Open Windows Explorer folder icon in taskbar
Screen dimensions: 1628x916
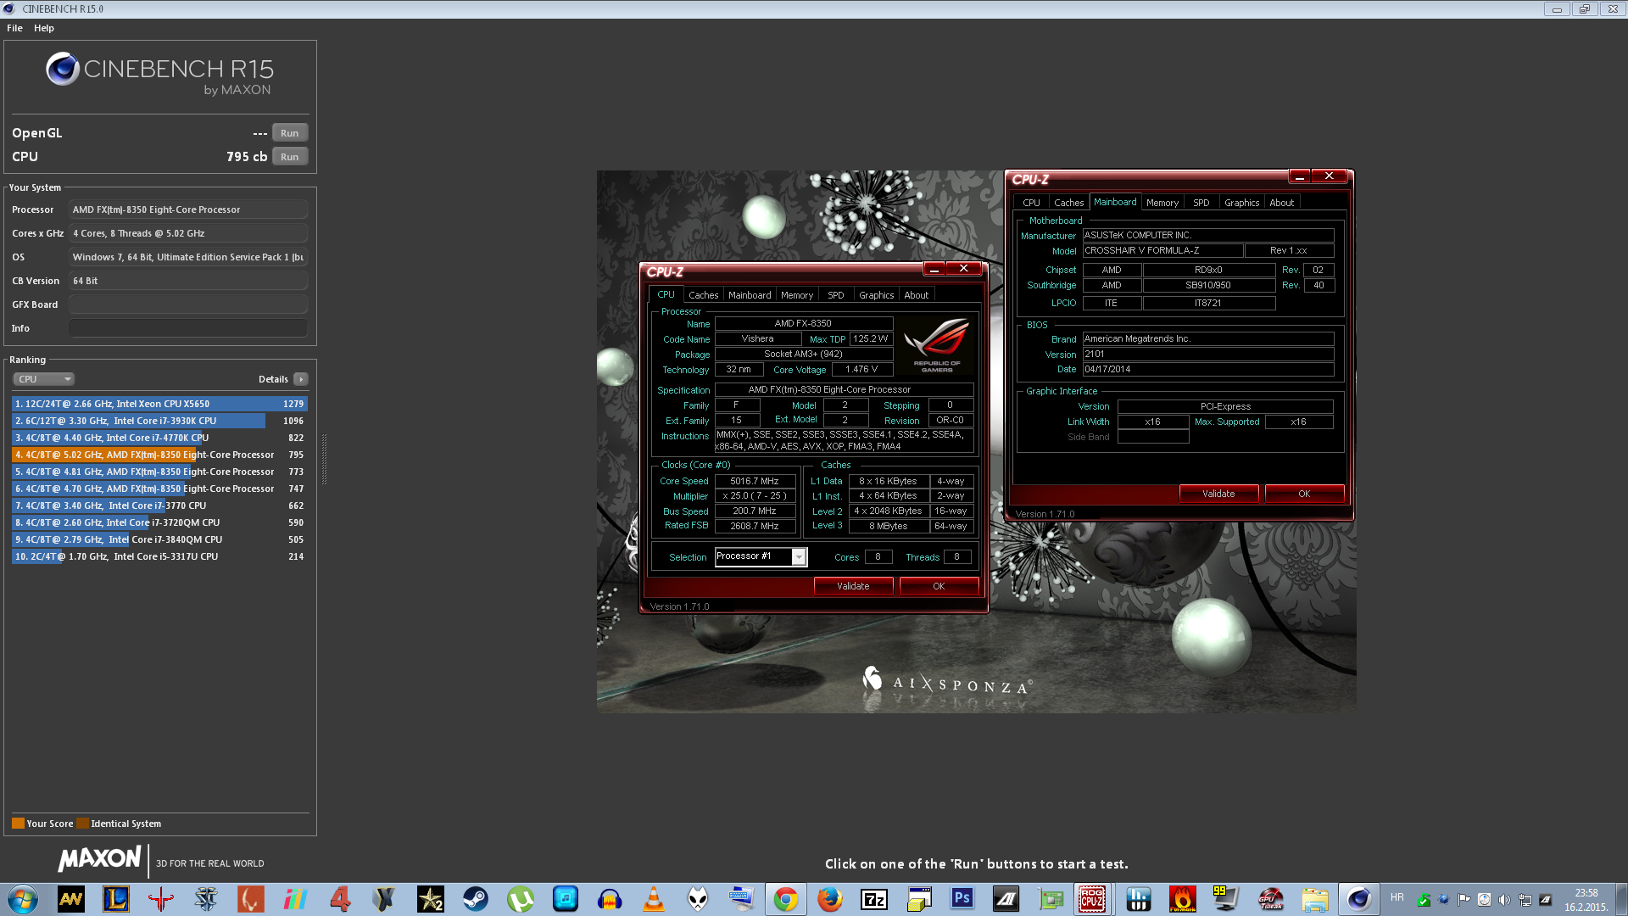click(x=1315, y=899)
